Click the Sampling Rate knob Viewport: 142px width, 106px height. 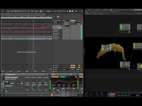click(7, 89)
